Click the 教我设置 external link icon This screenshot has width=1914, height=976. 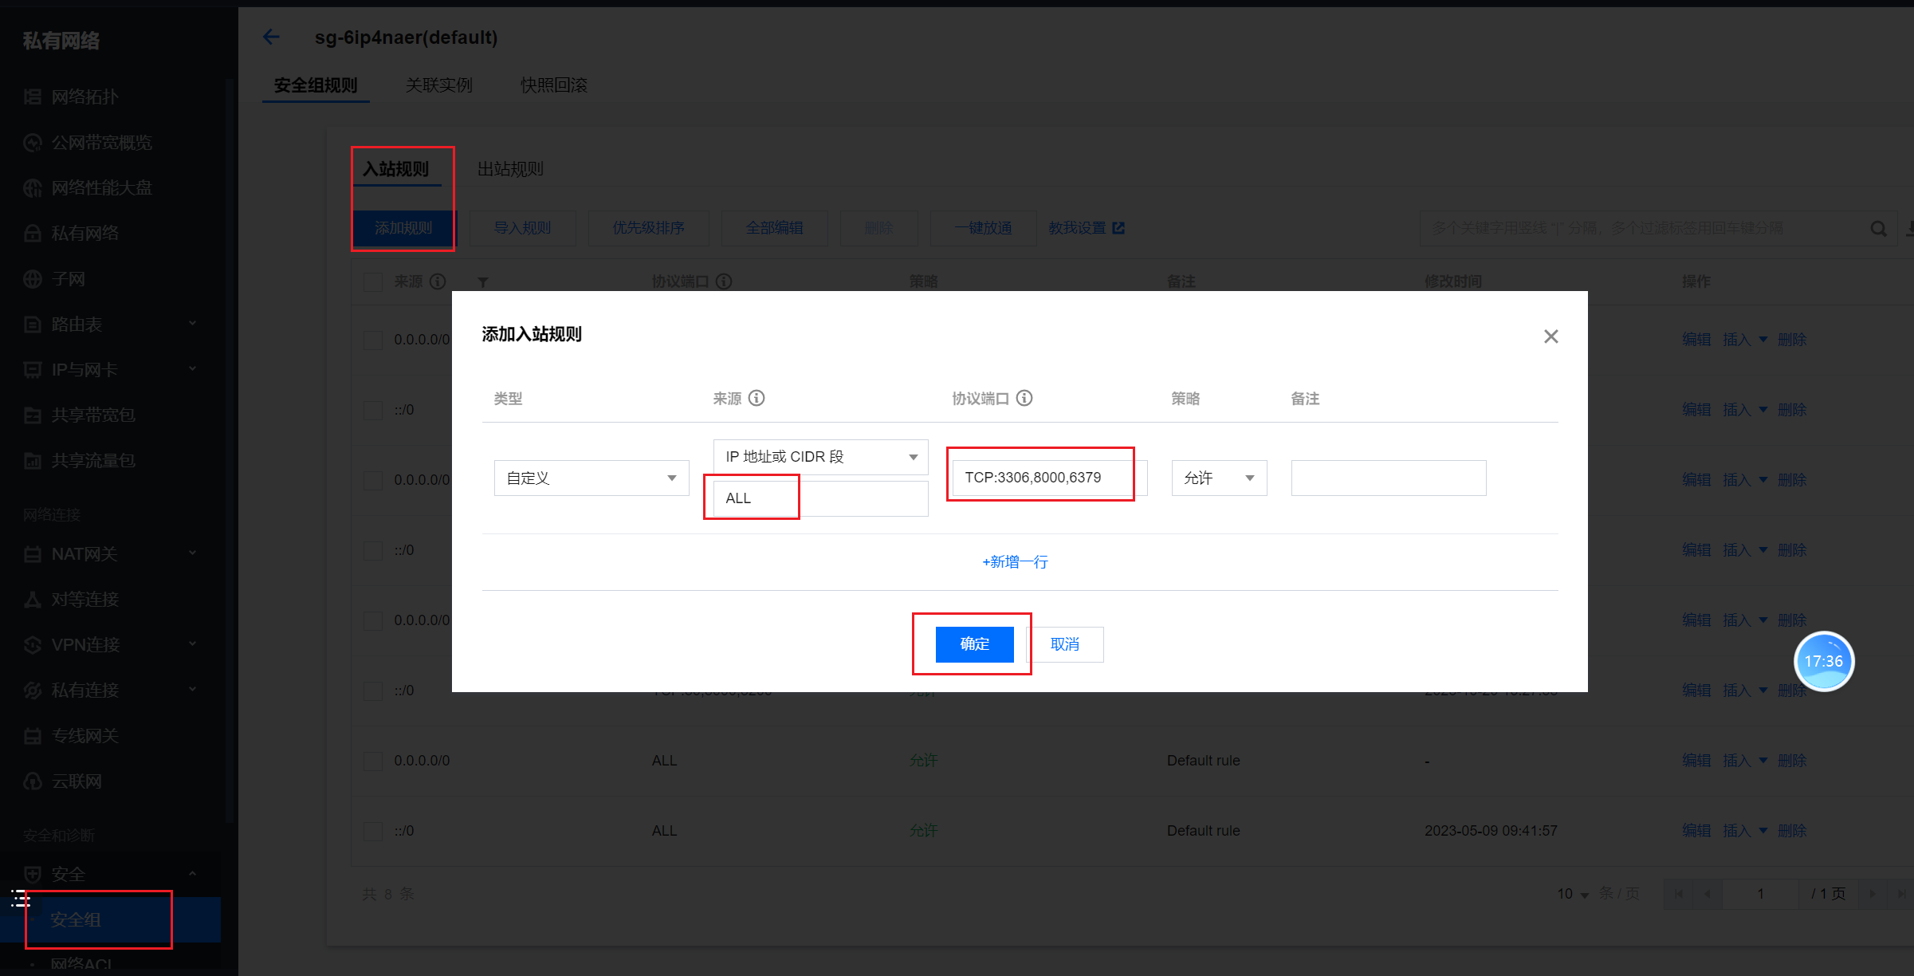(1118, 228)
